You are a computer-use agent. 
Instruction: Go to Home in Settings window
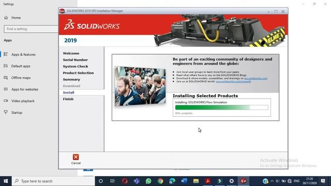tap(12, 18)
